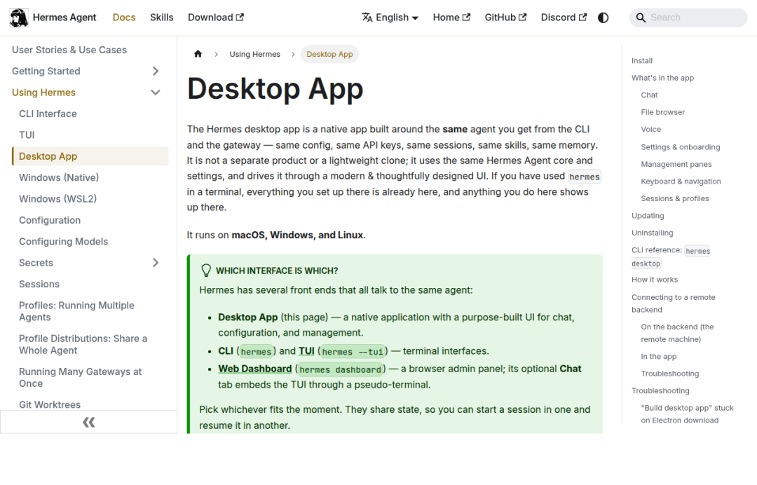Toggle dark and light mode icon
Image resolution: width=757 pixels, height=485 pixels.
click(x=603, y=18)
